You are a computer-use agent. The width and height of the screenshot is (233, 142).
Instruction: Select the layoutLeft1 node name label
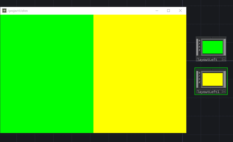pos(209,92)
